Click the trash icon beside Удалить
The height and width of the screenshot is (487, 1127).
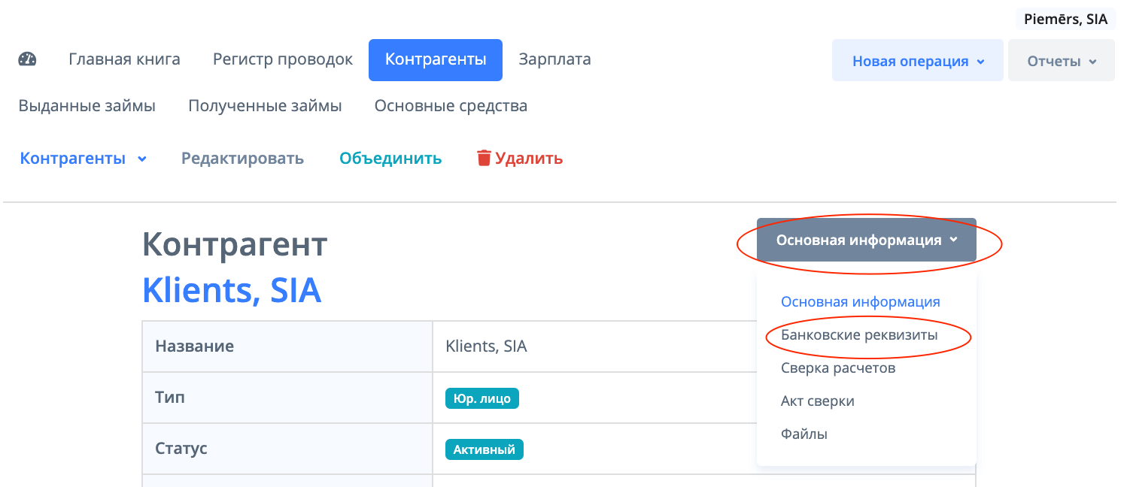point(484,159)
